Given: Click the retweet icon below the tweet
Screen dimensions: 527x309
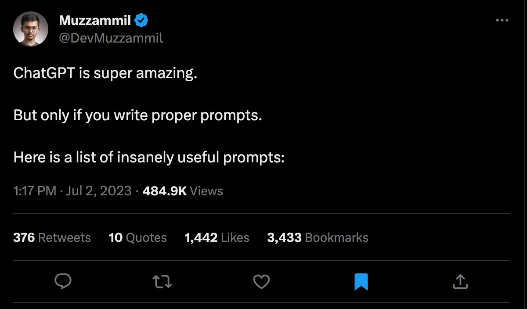Looking at the screenshot, I should pyautogui.click(x=162, y=282).
